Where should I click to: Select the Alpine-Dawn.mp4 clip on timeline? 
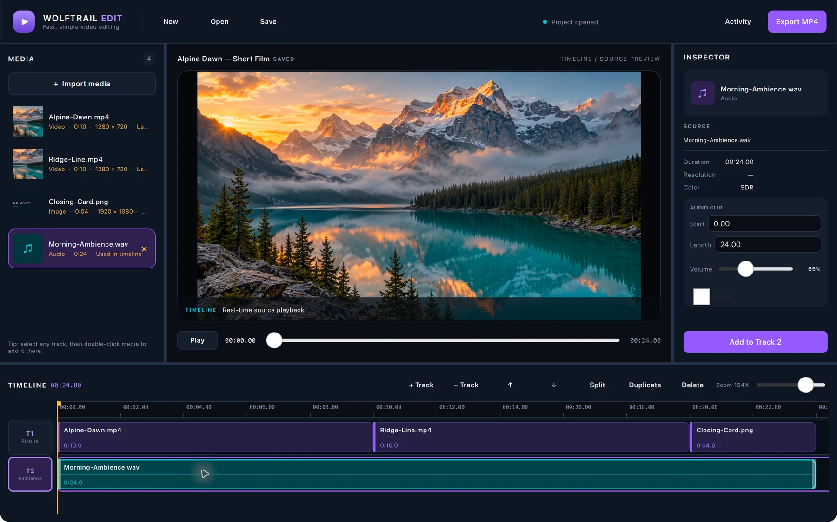[x=216, y=437]
